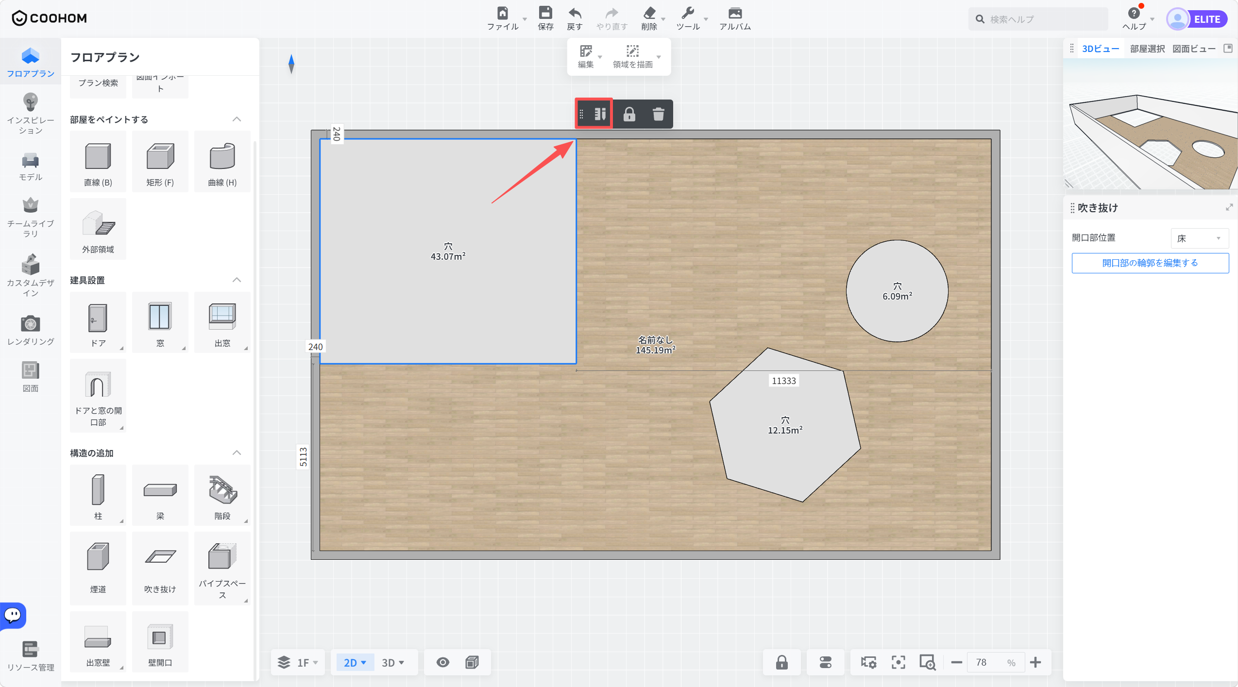Switch to the 図面ビュー tab
Image resolution: width=1238 pixels, height=687 pixels.
[1194, 49]
